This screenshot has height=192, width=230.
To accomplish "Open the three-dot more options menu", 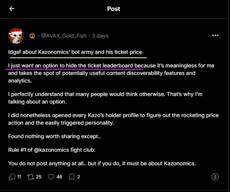I will pos(215,35).
